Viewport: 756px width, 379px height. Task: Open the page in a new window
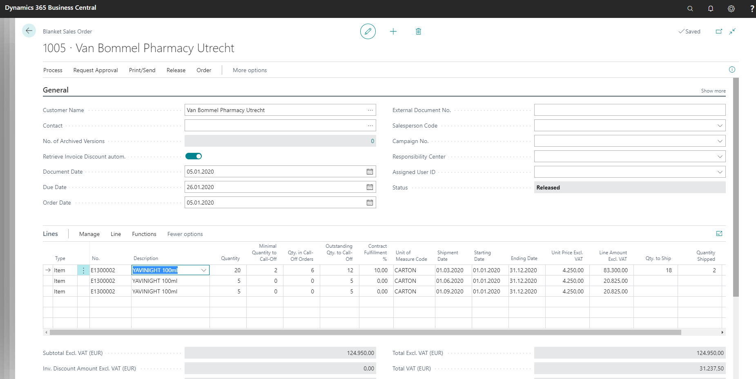coord(719,31)
